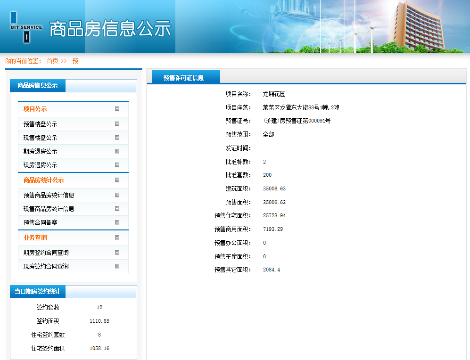Image resolution: width=470 pixels, height=360 pixels.
Task: Select the 当日期房签约统计 panel tab
Action: (x=38, y=291)
